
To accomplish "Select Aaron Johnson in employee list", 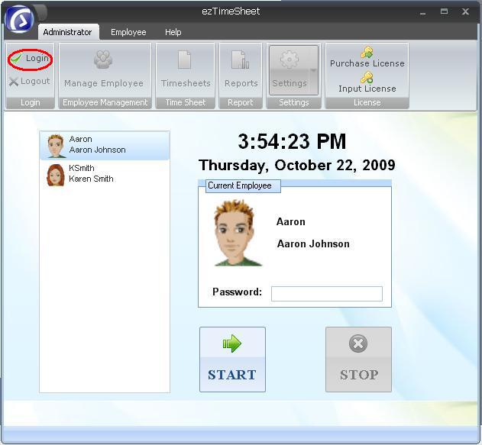I will click(x=105, y=145).
